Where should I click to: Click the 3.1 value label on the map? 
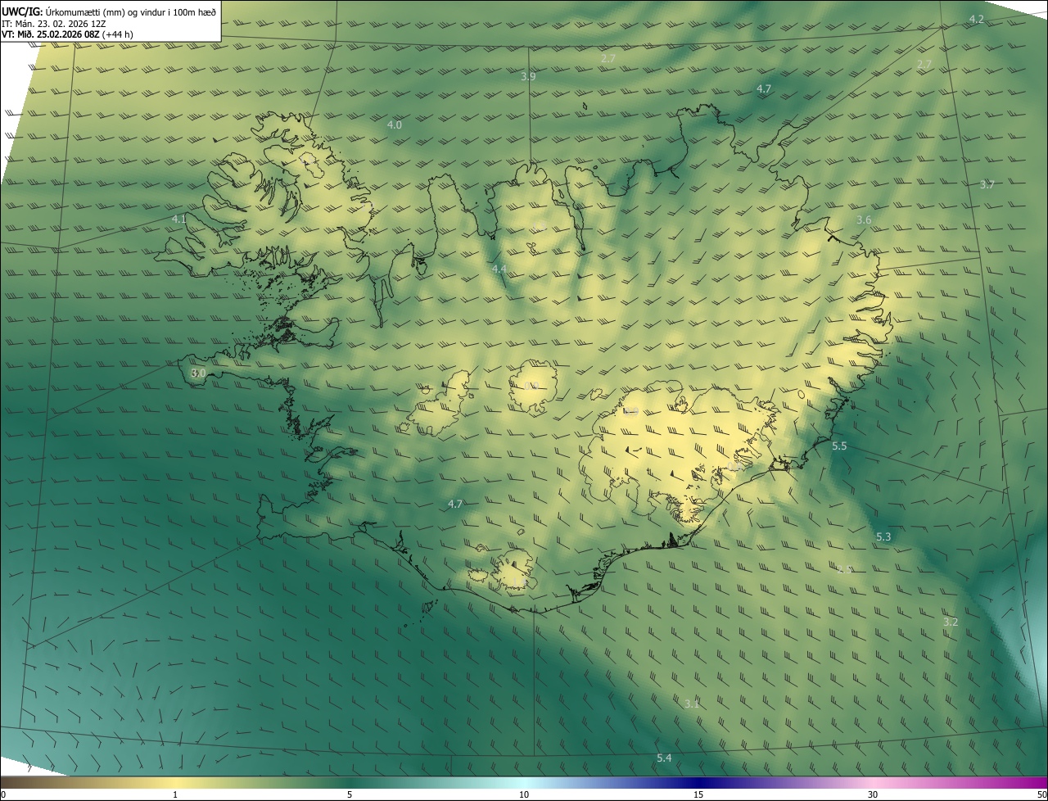coord(691,704)
